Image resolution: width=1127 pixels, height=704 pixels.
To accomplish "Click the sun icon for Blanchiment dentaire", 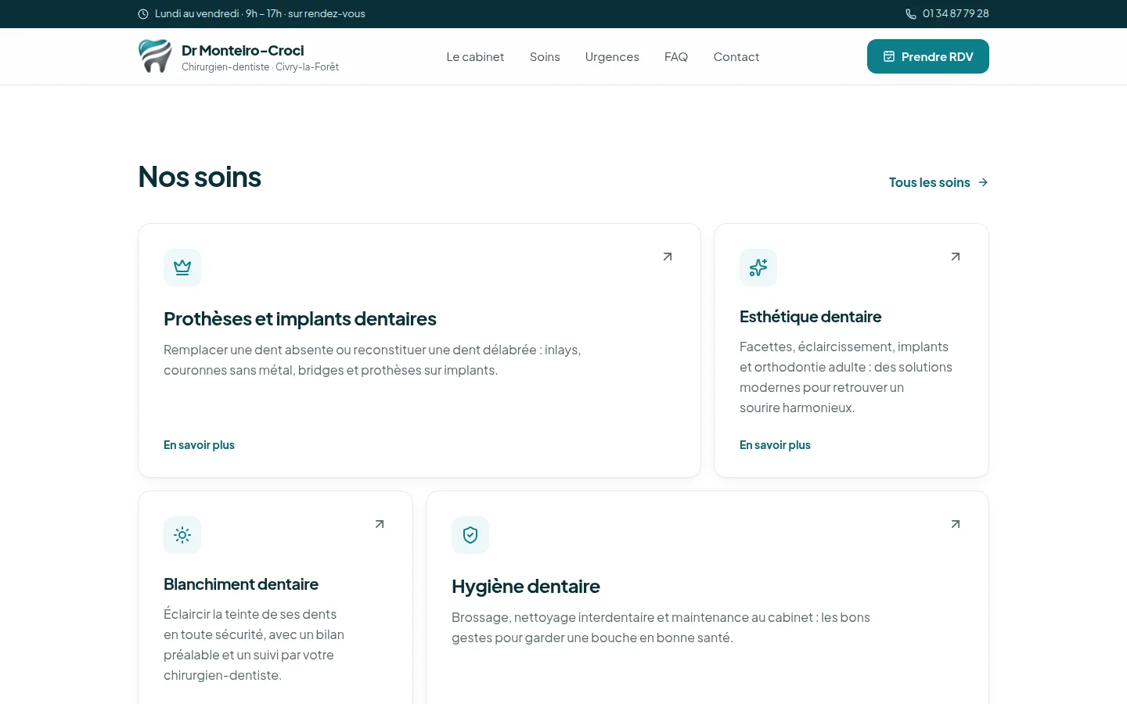I will coord(182,535).
